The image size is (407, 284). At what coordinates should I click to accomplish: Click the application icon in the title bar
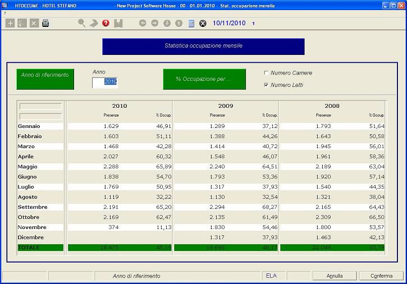4,6
